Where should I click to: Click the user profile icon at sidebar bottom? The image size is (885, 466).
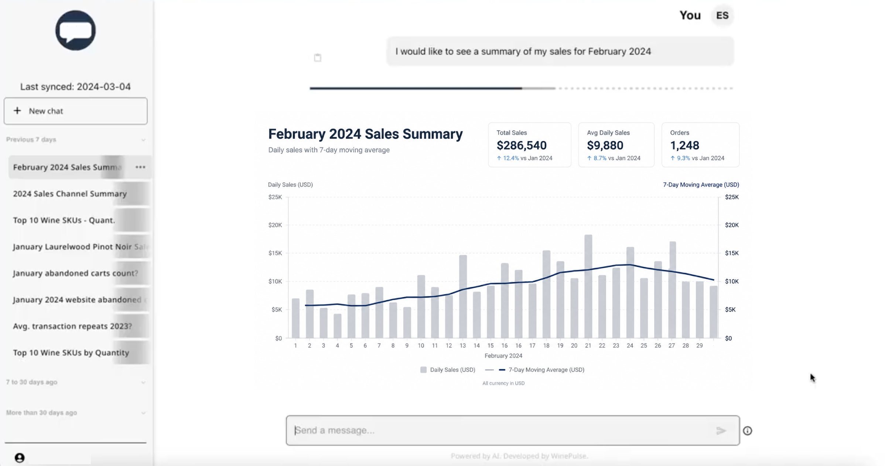[x=20, y=458]
